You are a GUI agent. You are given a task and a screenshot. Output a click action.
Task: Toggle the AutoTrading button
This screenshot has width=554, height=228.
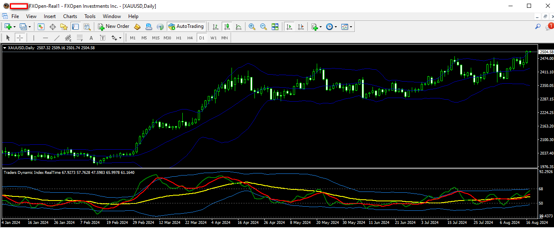(x=186, y=27)
